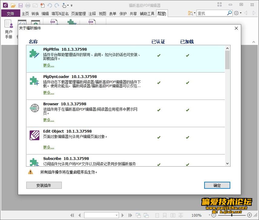Switch to the 转换 tab
Screen dimensions: 259x220
click(35, 14)
